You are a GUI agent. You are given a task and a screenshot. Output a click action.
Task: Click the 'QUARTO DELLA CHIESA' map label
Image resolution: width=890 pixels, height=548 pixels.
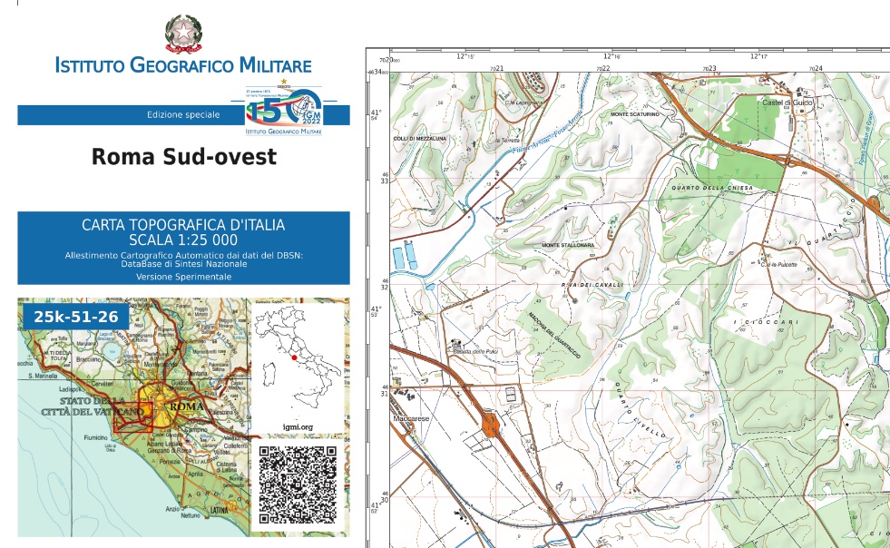tap(712, 188)
